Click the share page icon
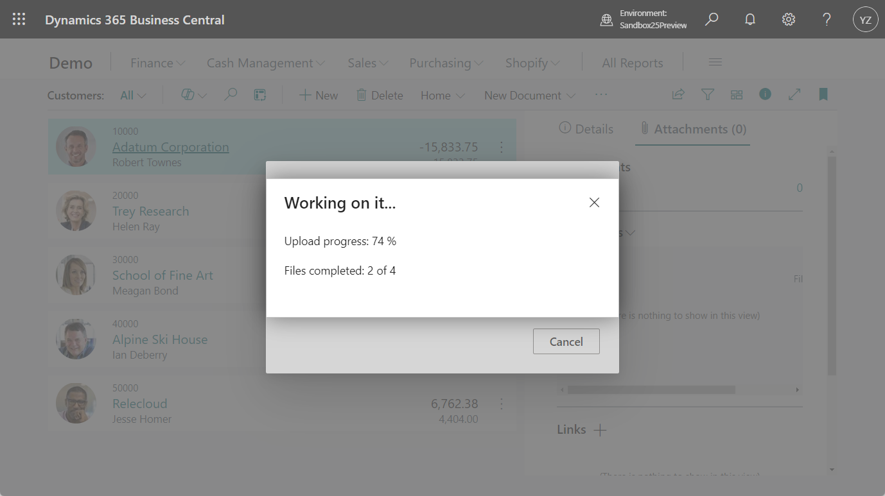Screen dimensions: 885x496 [x=678, y=94]
